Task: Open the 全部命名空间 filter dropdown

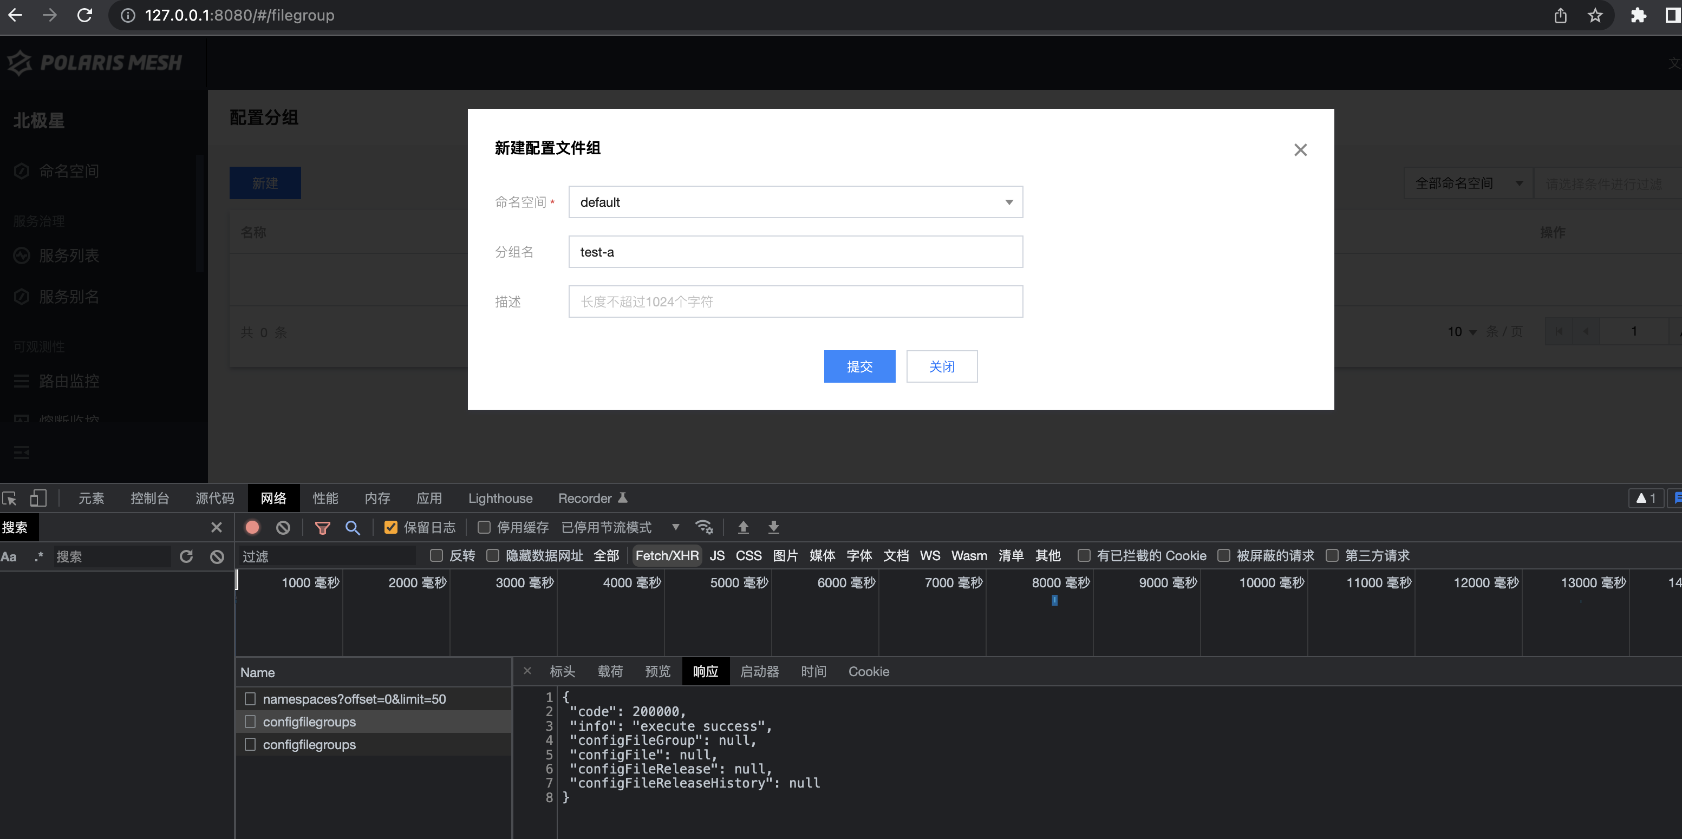Action: 1468,183
